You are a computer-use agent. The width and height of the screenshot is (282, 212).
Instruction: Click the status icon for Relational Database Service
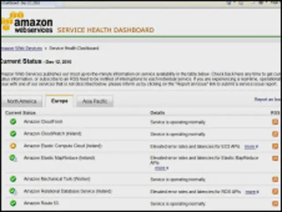[13, 191]
